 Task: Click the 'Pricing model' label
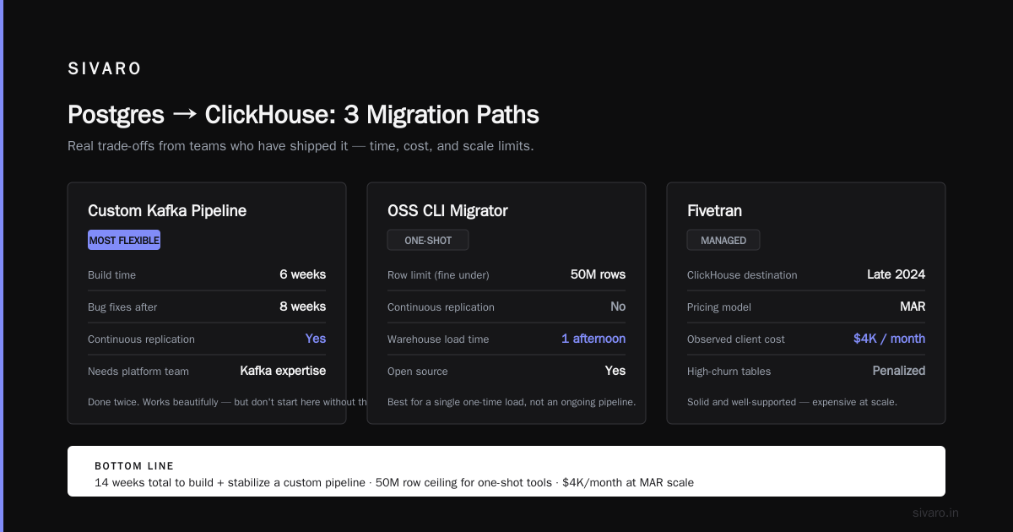719,307
